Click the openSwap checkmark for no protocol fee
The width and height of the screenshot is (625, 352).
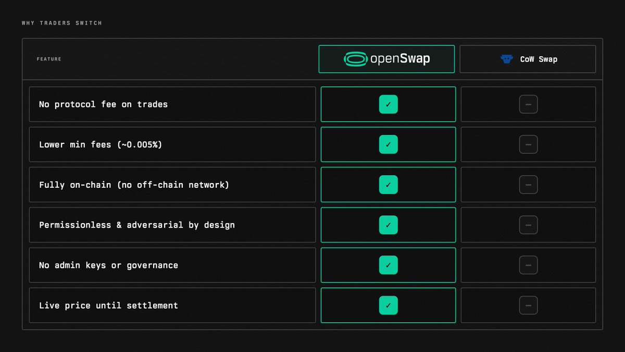pyautogui.click(x=389, y=104)
